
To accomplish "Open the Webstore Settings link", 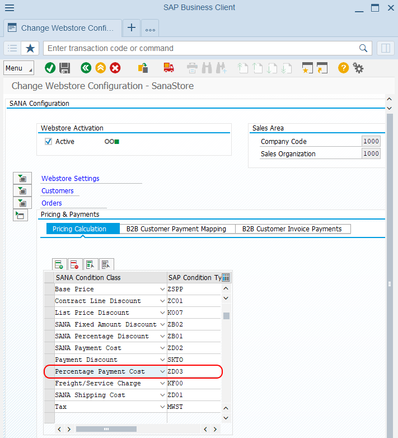I will point(71,178).
